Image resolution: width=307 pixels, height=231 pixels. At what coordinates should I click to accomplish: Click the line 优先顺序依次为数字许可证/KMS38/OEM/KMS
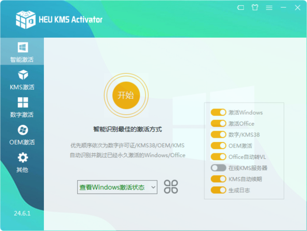[x=127, y=146]
